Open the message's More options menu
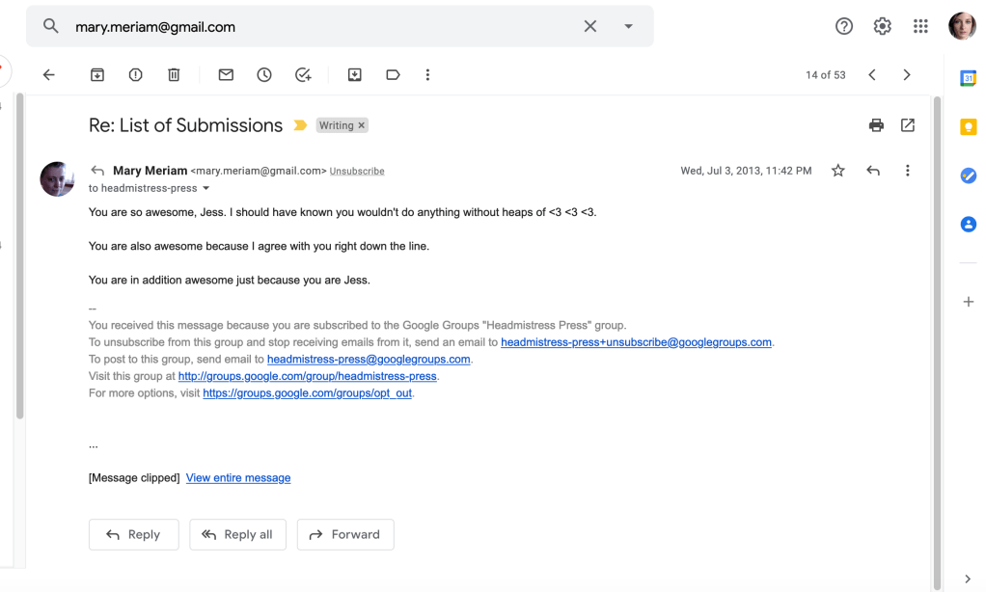 [907, 171]
